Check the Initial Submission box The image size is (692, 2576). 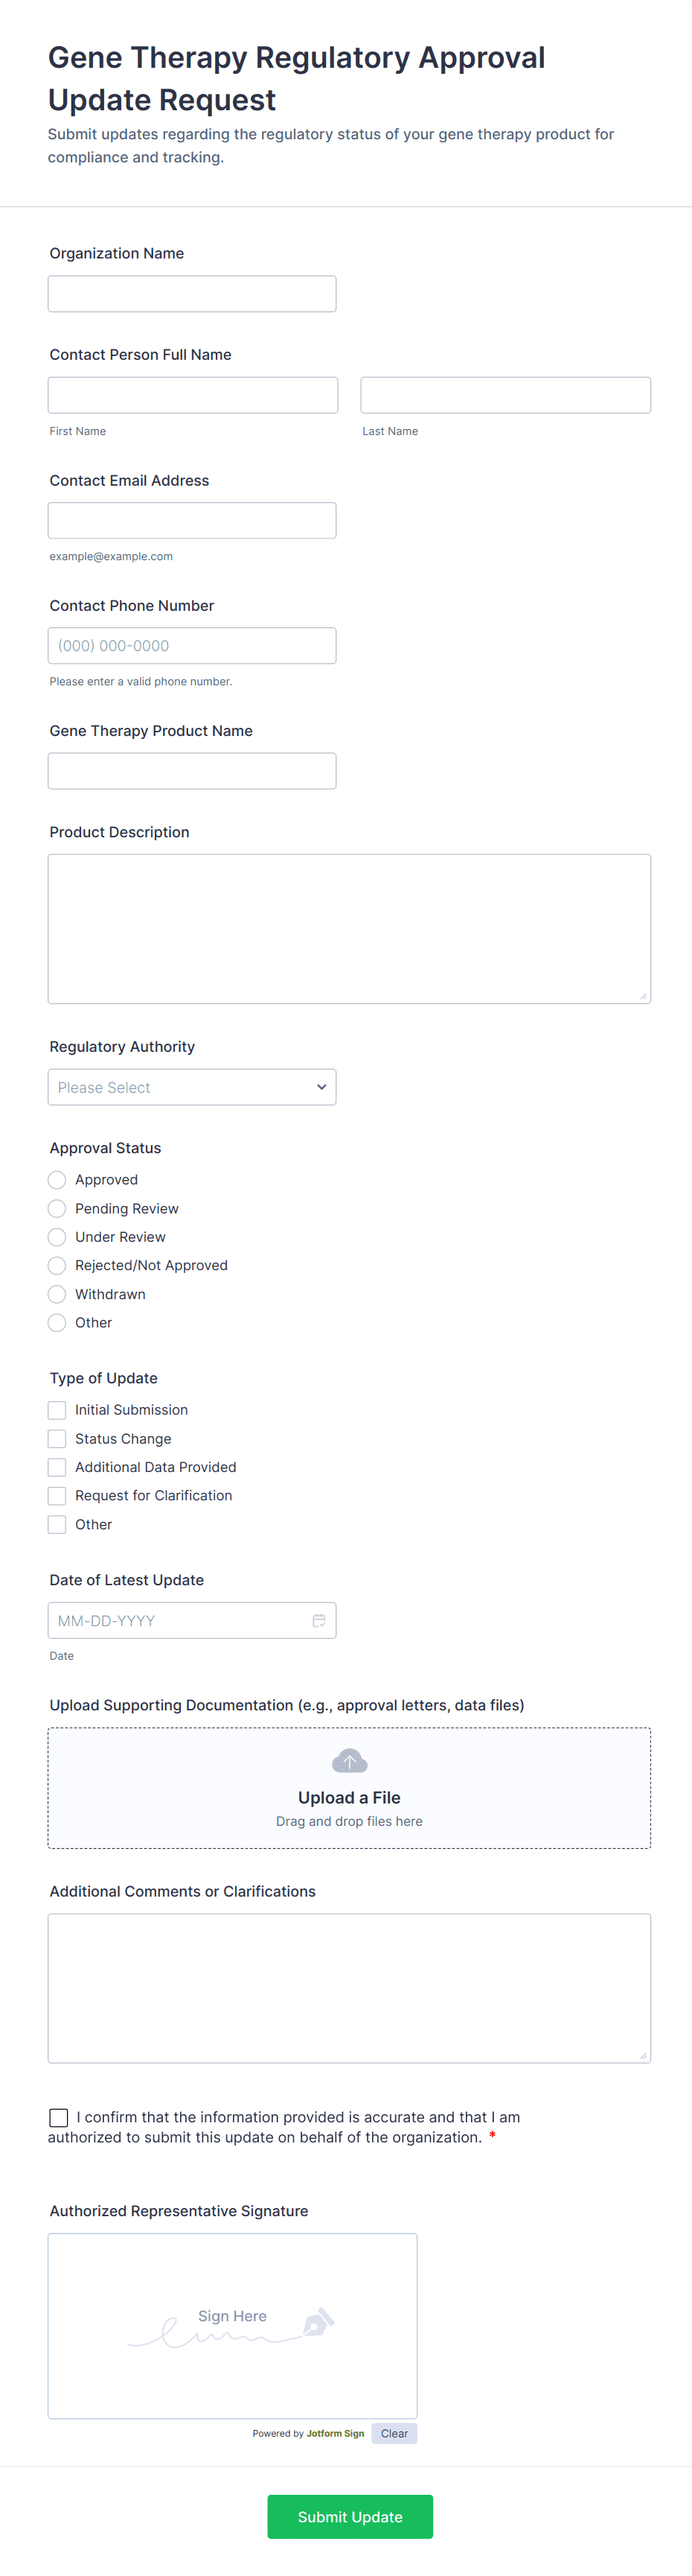57,1410
